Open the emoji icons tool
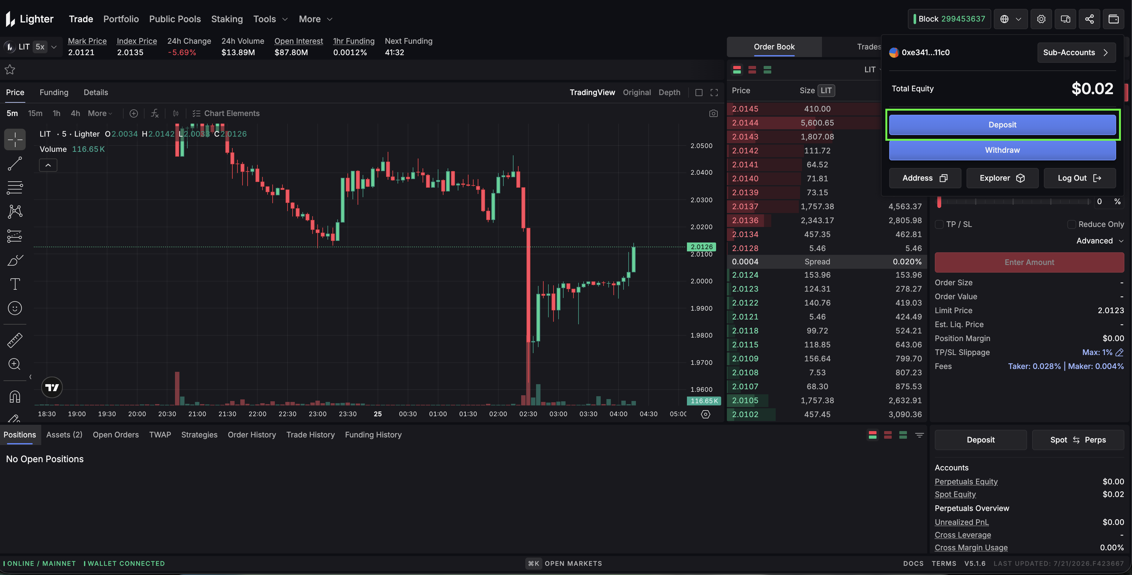1132x575 pixels. pyautogui.click(x=15, y=308)
